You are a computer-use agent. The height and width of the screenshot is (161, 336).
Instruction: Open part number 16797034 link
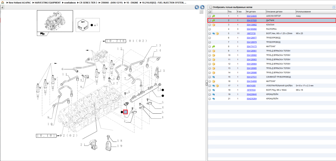251,90
